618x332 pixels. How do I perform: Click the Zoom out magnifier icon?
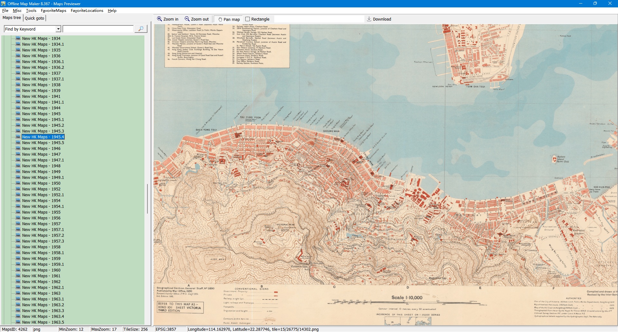click(187, 19)
